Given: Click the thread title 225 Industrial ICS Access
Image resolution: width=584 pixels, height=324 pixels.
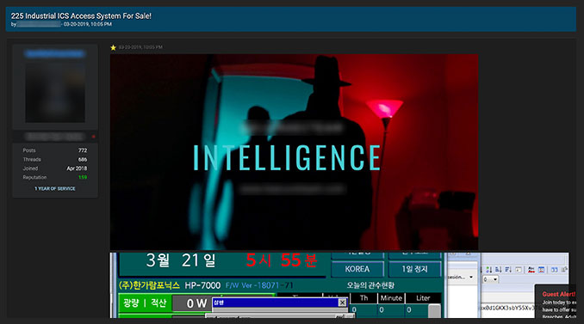Looking at the screenshot, I should click(81, 16).
